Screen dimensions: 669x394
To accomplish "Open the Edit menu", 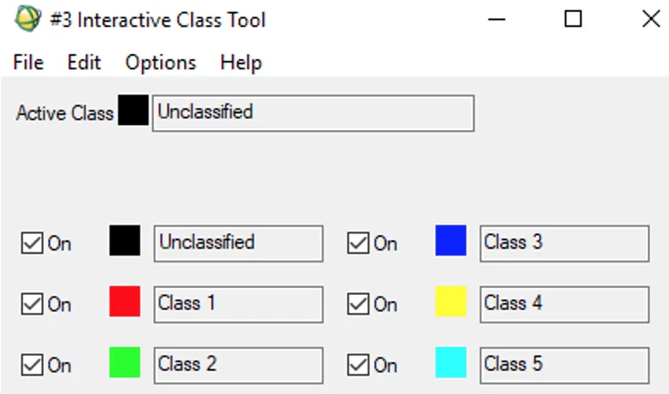I will pos(84,62).
